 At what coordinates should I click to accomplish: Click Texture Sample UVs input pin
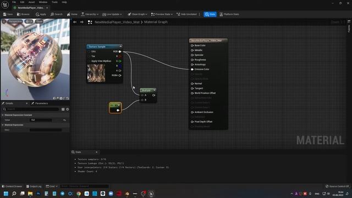click(x=89, y=51)
